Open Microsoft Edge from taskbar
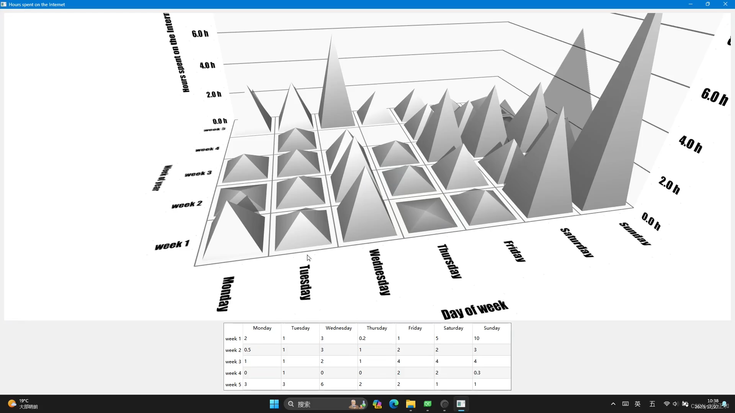This screenshot has height=413, width=735. pyautogui.click(x=394, y=404)
